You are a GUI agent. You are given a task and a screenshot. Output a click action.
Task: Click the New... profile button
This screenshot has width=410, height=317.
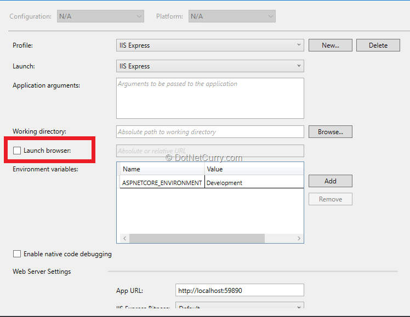331,45
